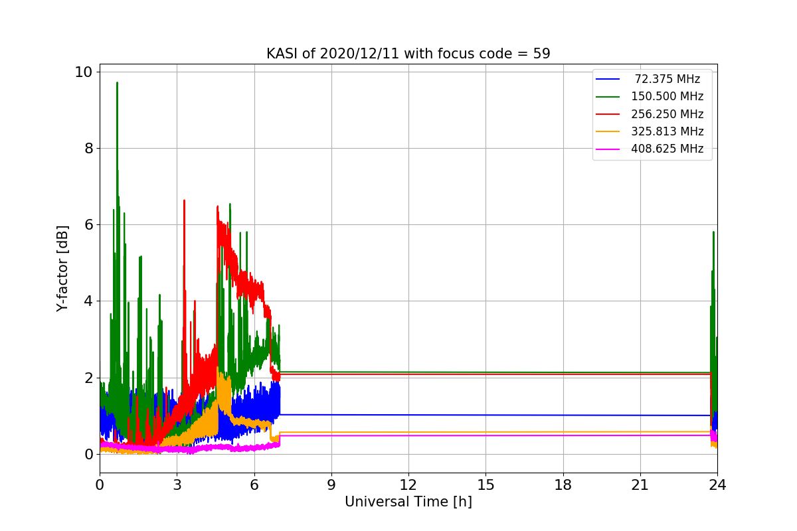
Task: Click x-axis tick label 0
Action: click(x=100, y=485)
